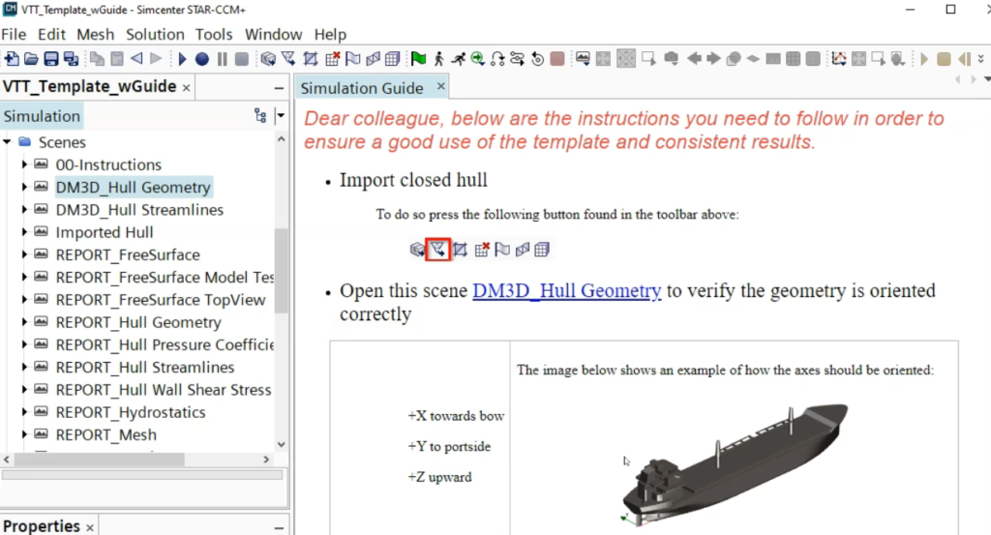Screen dimensions: 991x535
Task: Expand the 00-Instructions scene node
Action: pyautogui.click(x=25, y=164)
